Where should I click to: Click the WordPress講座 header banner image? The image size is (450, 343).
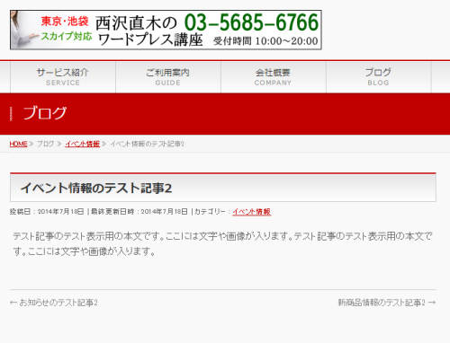pyautogui.click(x=166, y=30)
